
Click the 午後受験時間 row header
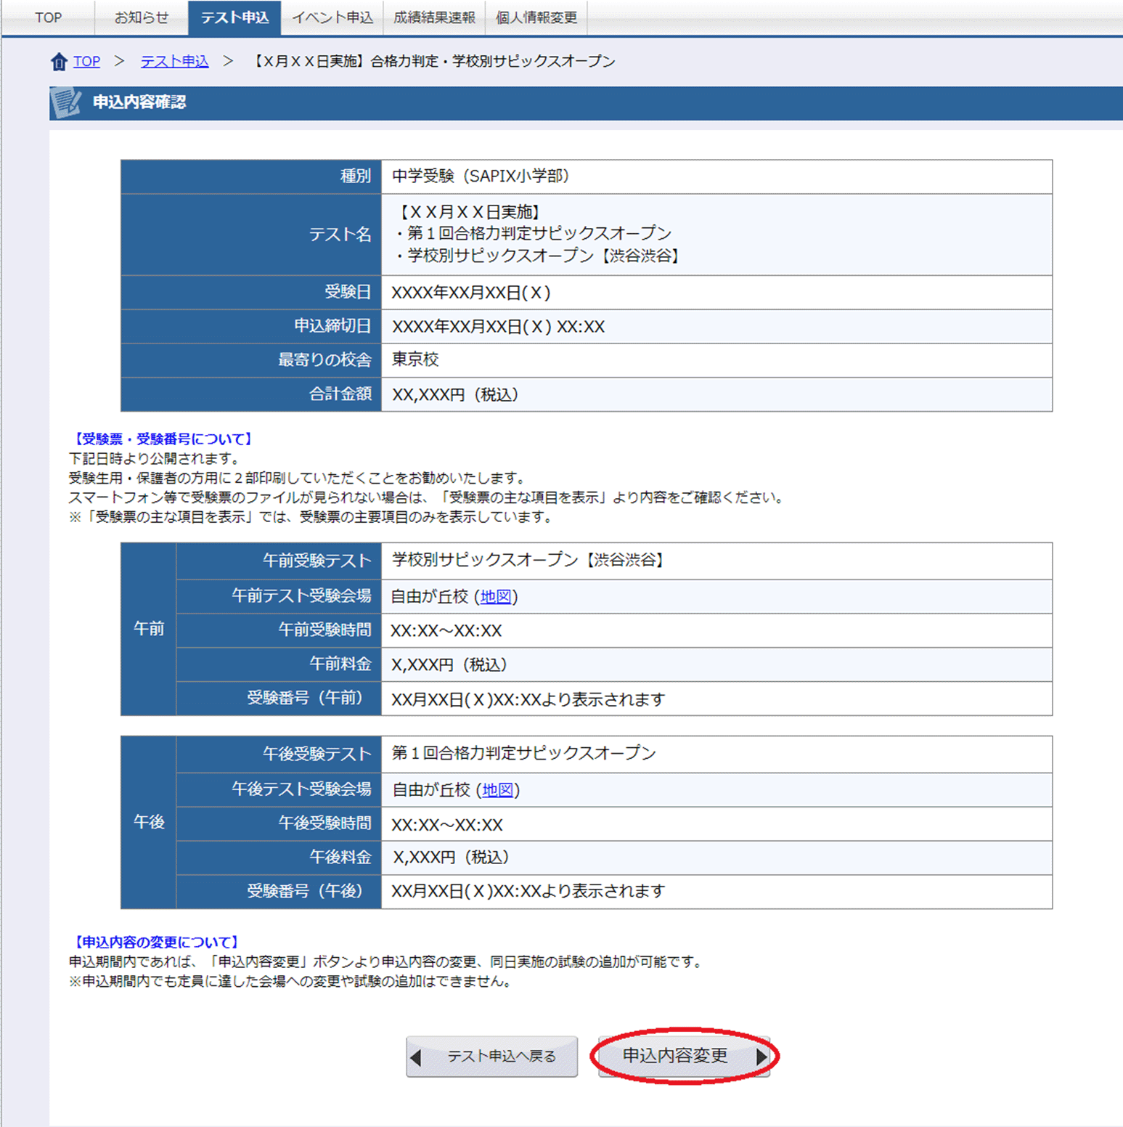[279, 823]
